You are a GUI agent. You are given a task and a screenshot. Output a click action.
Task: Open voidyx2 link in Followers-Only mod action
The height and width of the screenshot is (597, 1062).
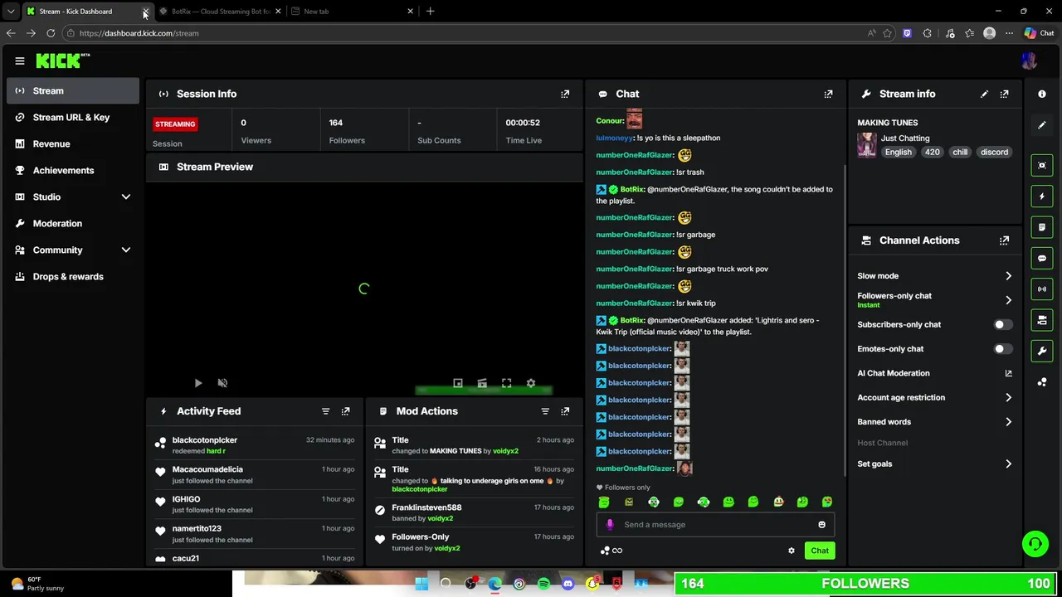(447, 548)
